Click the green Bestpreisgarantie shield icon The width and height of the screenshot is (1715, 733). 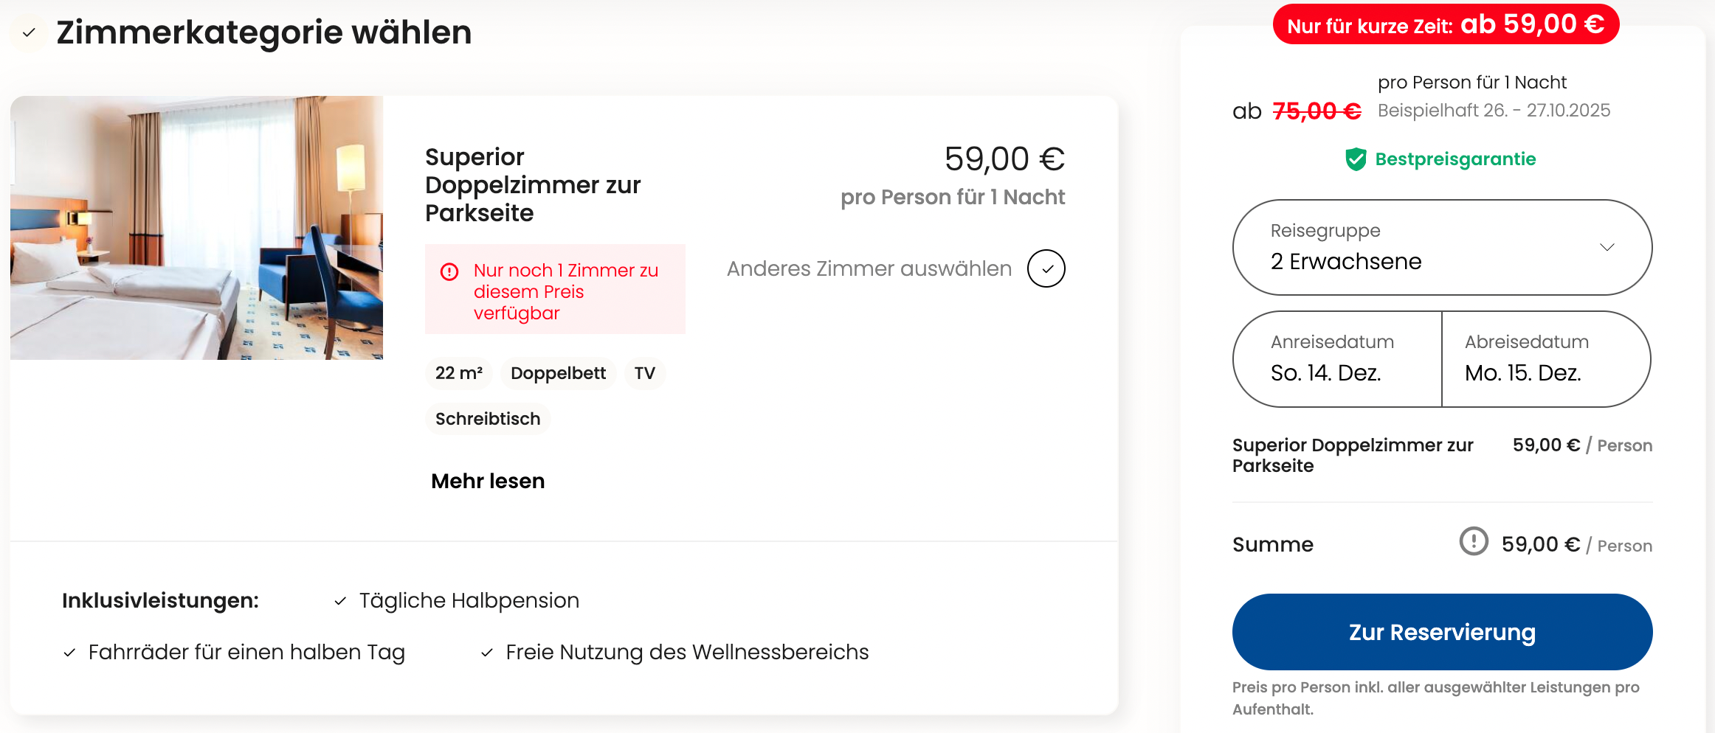(x=1356, y=159)
